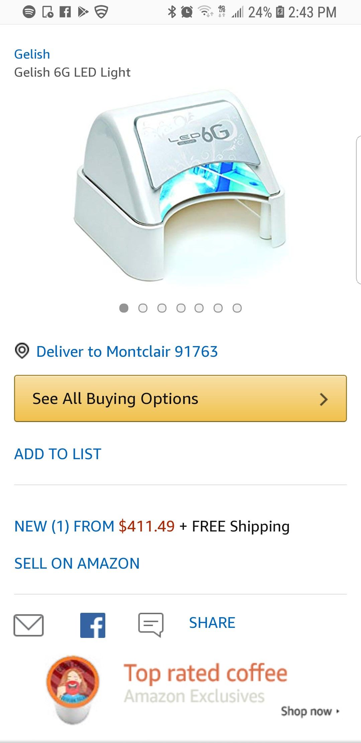Tap the Bluetooth status icon
The height and width of the screenshot is (743, 361).
(x=172, y=12)
